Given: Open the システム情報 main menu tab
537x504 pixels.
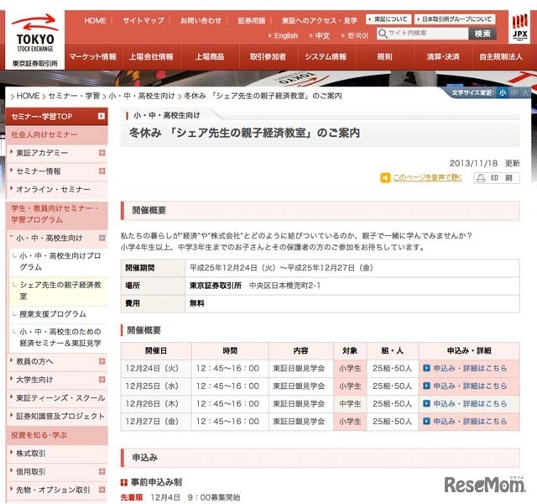Looking at the screenshot, I should click(326, 56).
